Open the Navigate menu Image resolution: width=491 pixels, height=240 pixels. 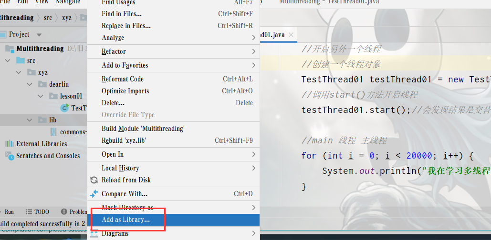[x=68, y=2]
